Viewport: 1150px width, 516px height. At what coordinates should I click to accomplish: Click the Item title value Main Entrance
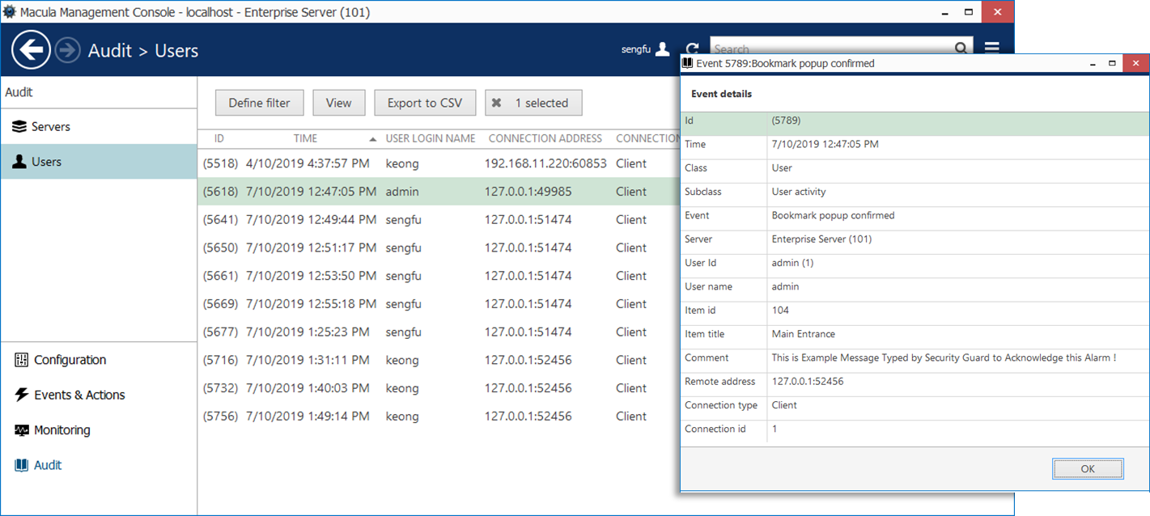804,334
